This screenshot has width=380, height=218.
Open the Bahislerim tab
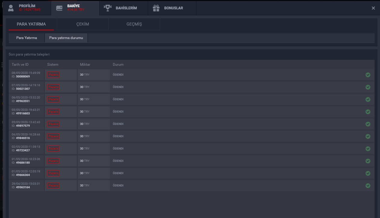tap(124, 8)
